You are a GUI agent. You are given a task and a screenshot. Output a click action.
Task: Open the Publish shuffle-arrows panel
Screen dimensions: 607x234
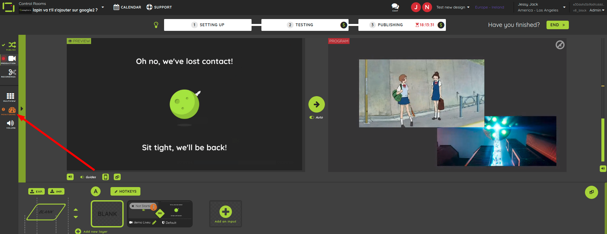point(12,46)
